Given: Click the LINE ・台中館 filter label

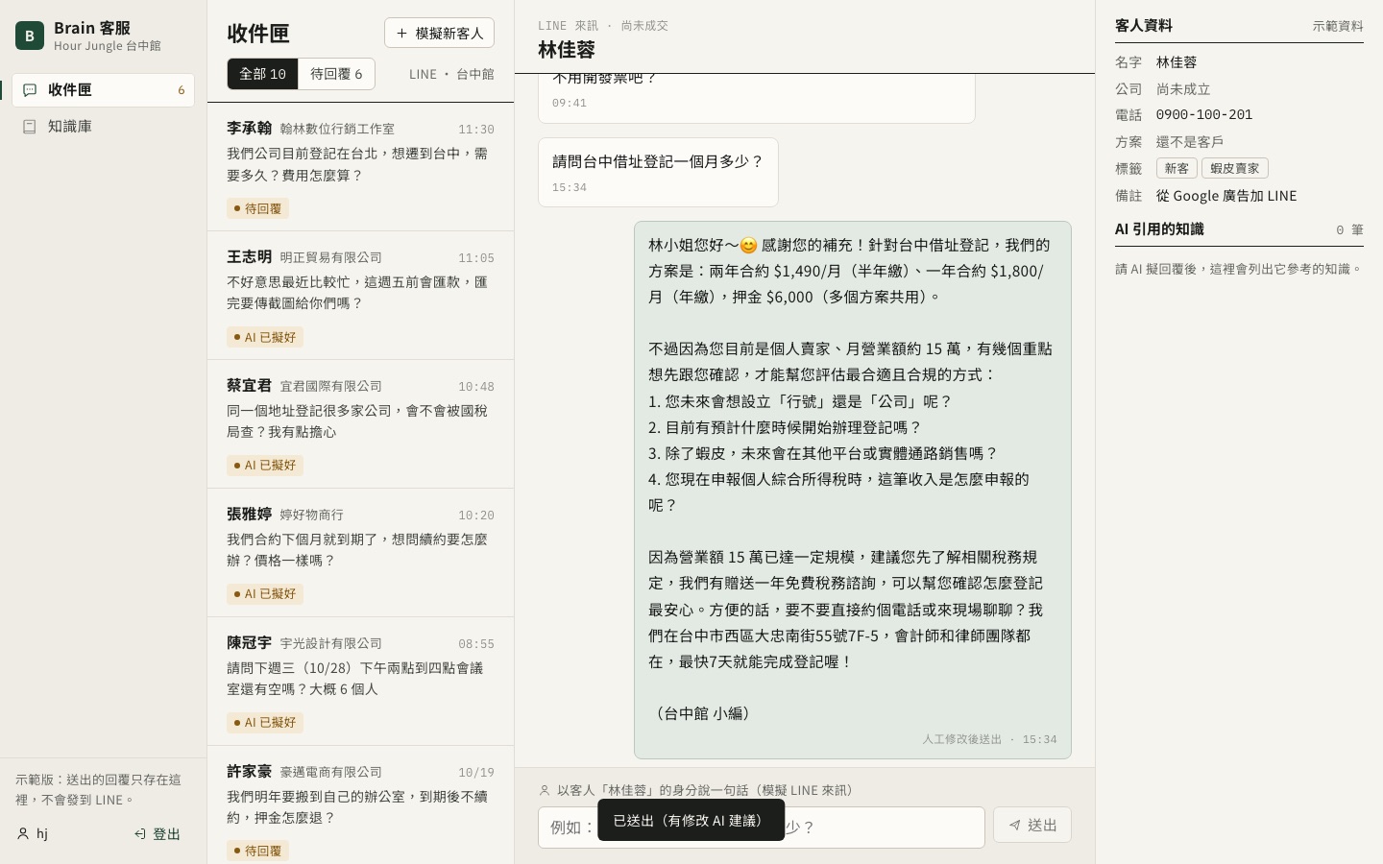Looking at the screenshot, I should (451, 74).
